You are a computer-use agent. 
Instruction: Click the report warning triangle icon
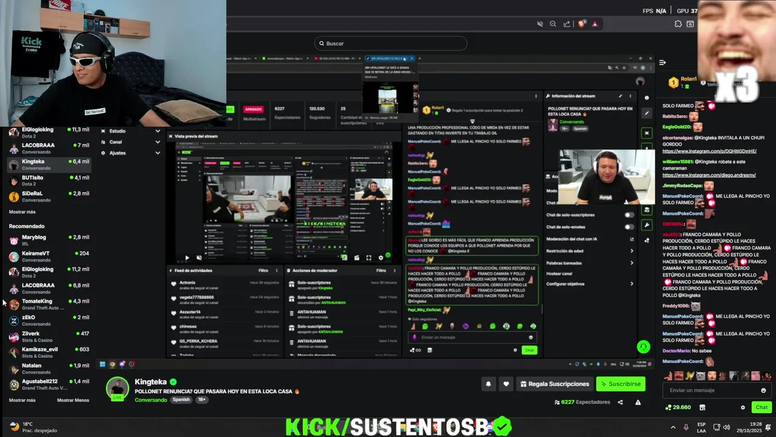[x=638, y=402]
